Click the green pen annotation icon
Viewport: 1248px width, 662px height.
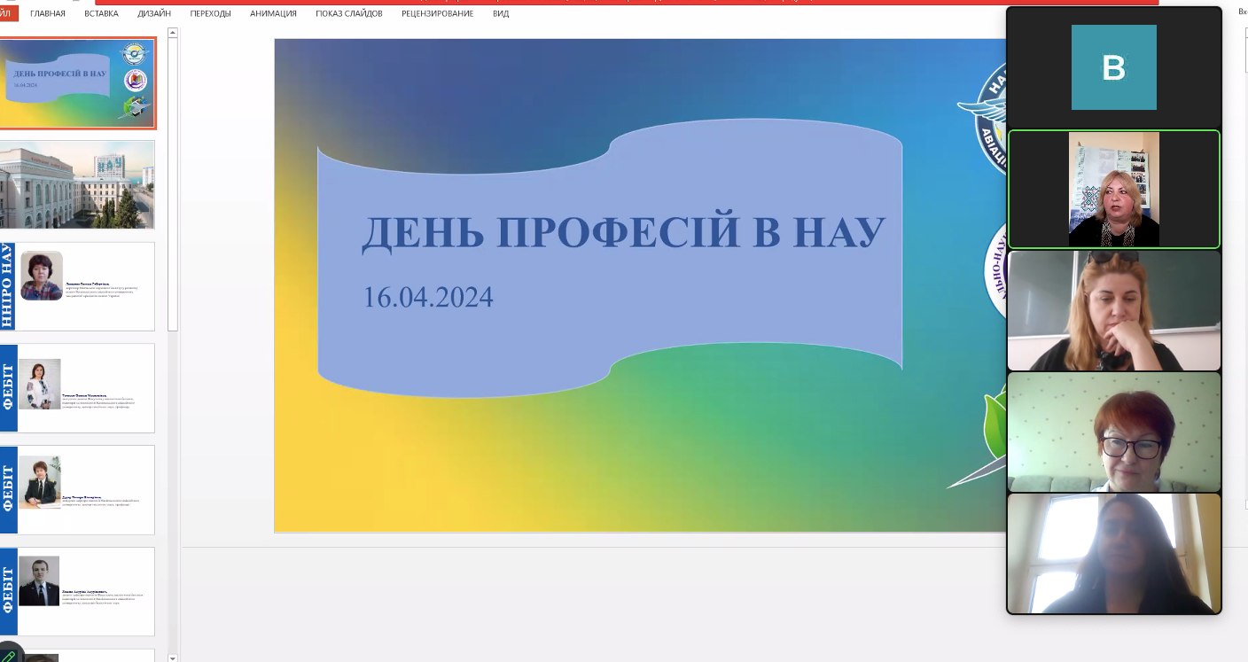coord(8,655)
